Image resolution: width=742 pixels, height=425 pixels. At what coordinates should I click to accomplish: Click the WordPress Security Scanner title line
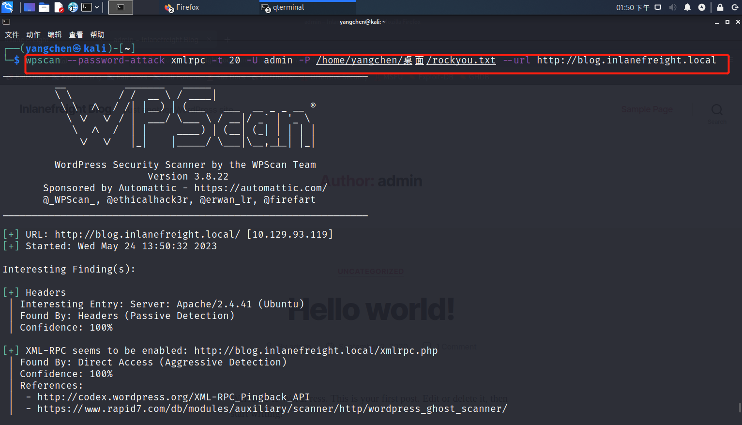pos(185,165)
